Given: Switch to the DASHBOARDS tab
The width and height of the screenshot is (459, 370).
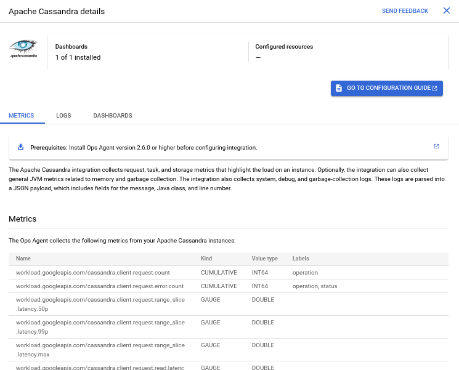Looking at the screenshot, I should pos(112,116).
